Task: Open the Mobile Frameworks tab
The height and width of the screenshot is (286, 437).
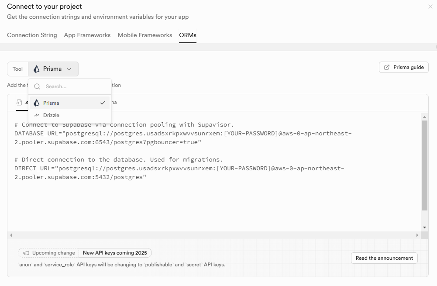Action: point(145,35)
